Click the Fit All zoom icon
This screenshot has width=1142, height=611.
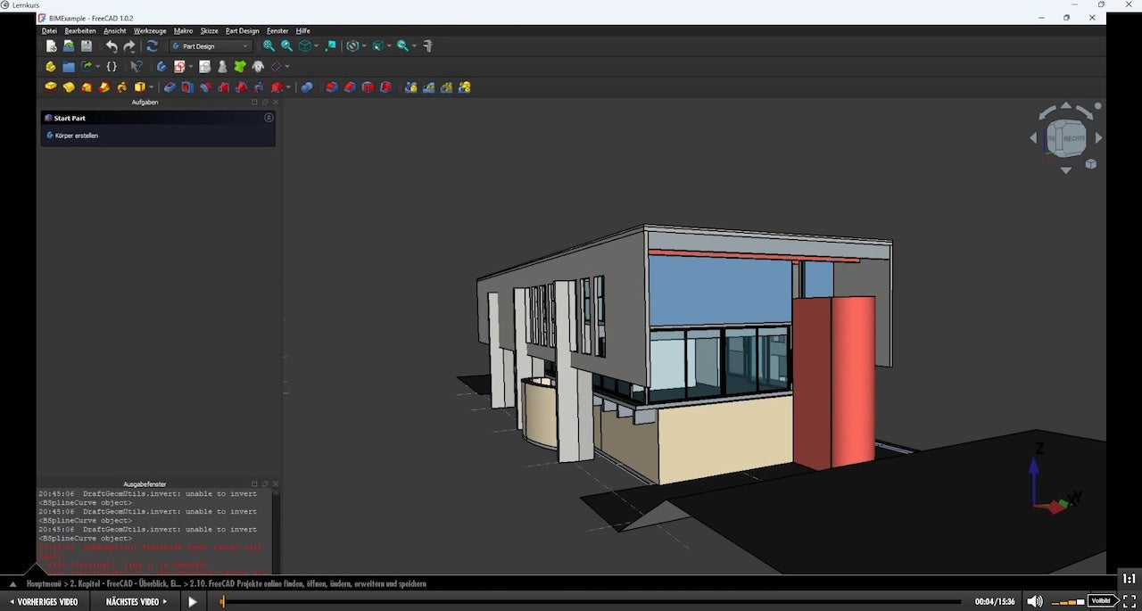pyautogui.click(x=269, y=46)
